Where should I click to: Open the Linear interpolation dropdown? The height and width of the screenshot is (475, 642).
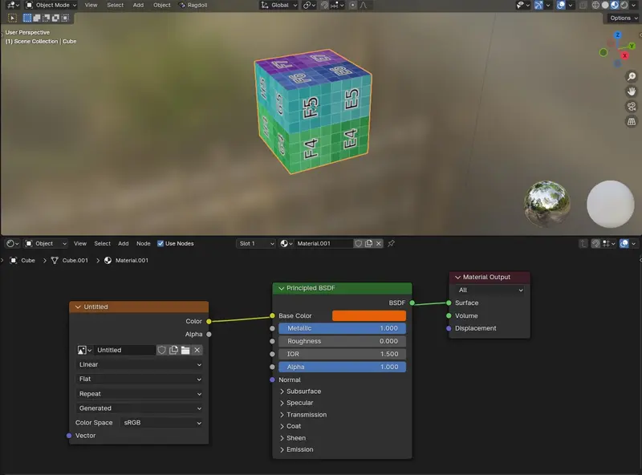tap(140, 364)
